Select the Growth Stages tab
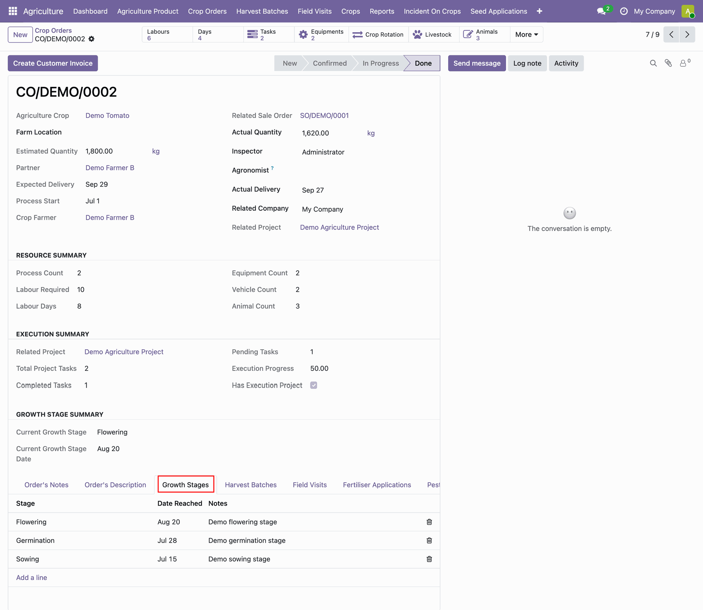 (186, 485)
